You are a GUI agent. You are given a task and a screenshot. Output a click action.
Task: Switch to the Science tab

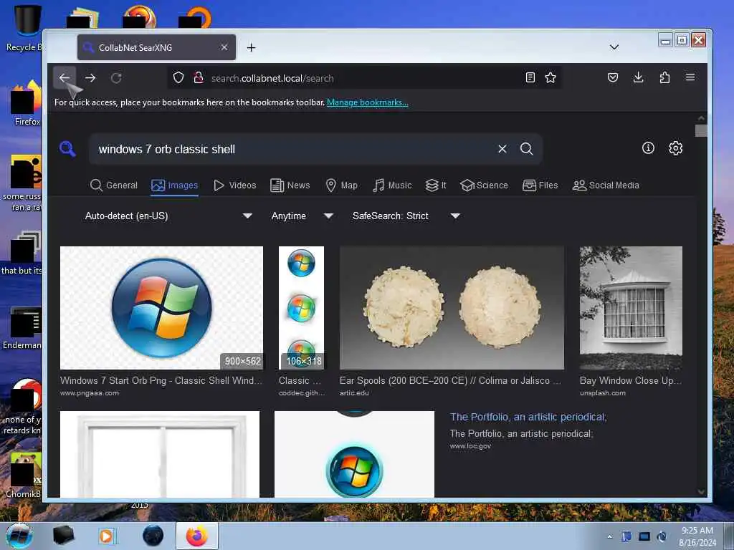484,185
